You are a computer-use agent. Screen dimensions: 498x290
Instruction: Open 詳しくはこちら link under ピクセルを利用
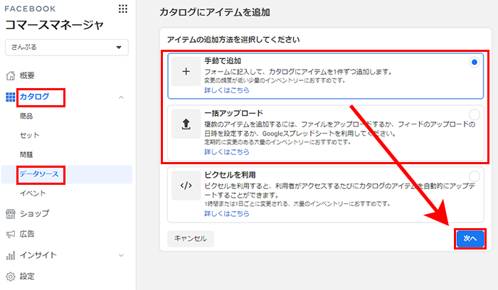pyautogui.click(x=227, y=214)
